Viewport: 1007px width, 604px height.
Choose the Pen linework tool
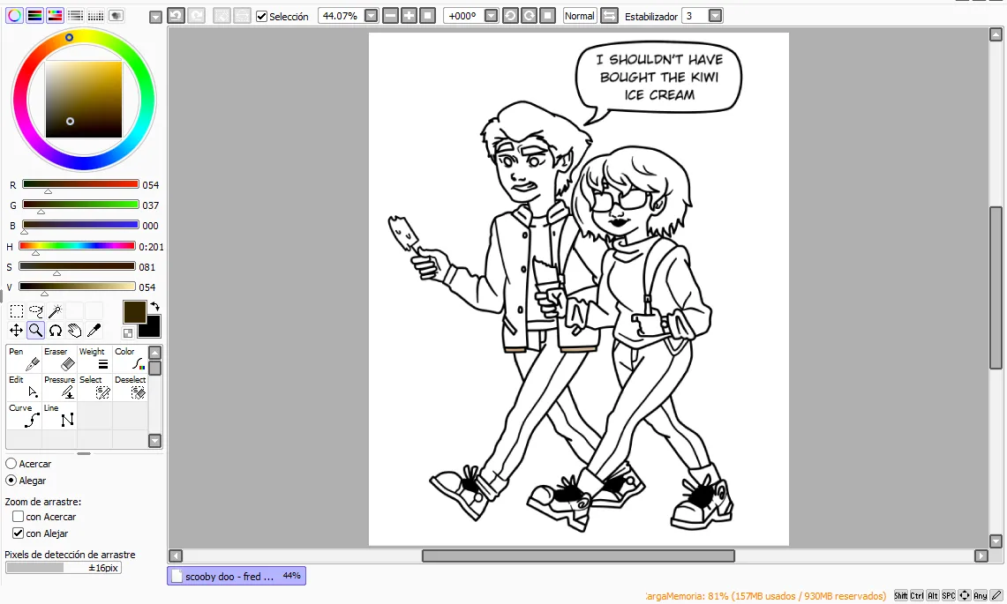(x=25, y=360)
